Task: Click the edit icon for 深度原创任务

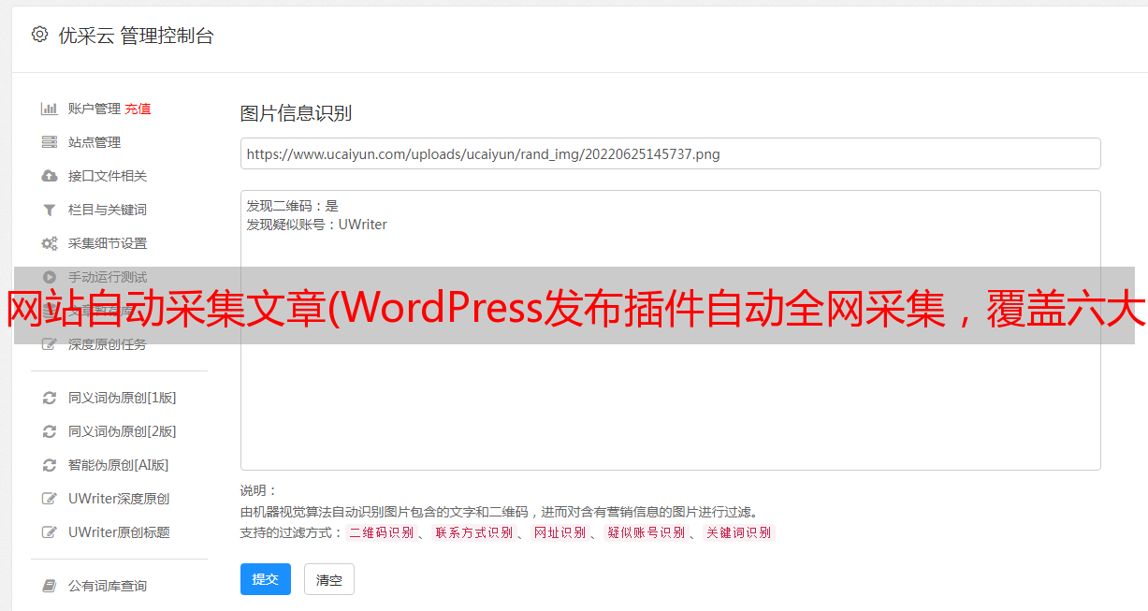Action: [50, 344]
